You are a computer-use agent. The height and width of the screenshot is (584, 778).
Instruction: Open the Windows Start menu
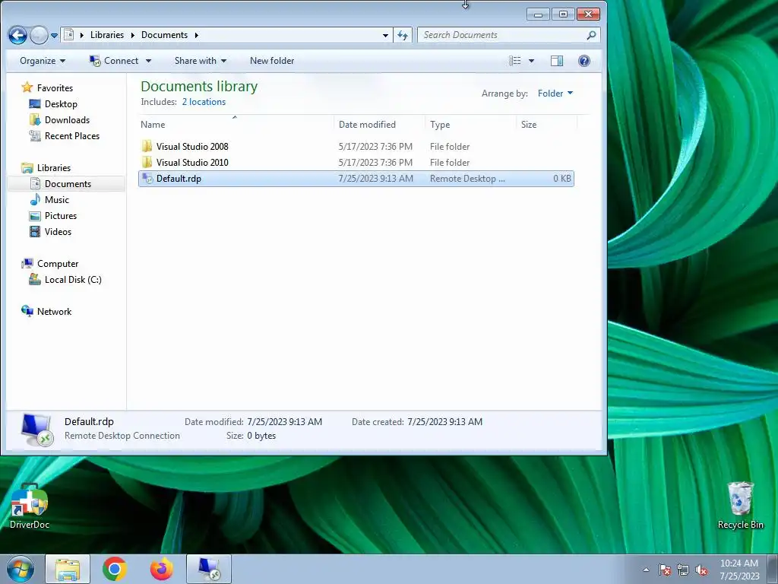click(x=21, y=569)
